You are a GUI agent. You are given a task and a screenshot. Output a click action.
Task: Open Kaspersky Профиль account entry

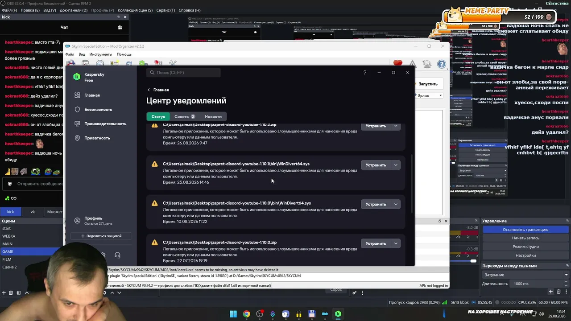pyautogui.click(x=93, y=220)
